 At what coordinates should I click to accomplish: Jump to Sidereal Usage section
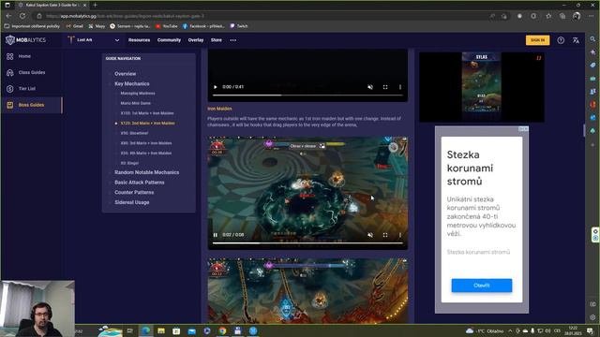tap(131, 202)
